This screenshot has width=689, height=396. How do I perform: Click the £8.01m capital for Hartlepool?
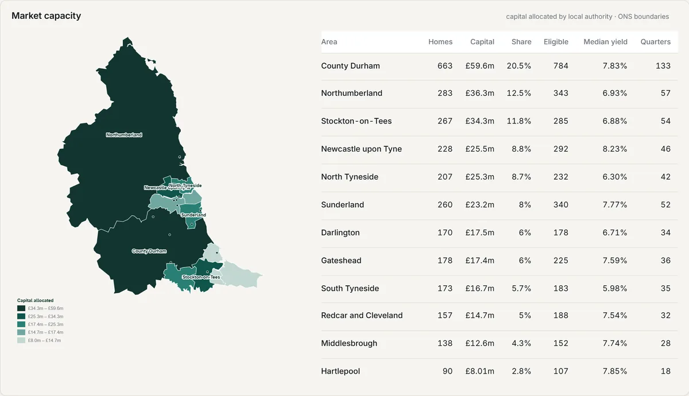click(x=480, y=371)
